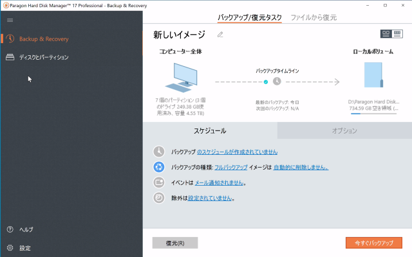
Task: Open the バックアップ/復元タスク tab
Action: (250, 17)
